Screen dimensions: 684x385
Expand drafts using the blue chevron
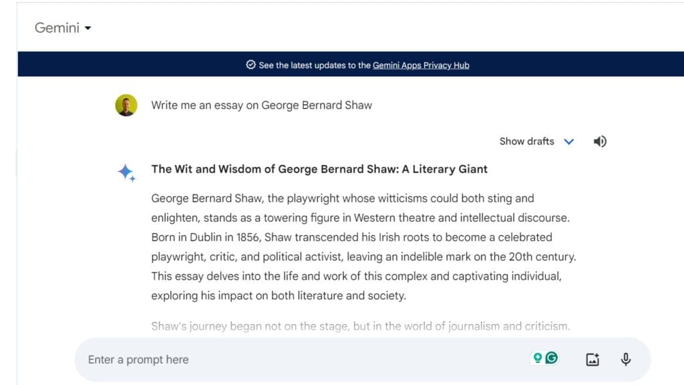click(x=569, y=142)
